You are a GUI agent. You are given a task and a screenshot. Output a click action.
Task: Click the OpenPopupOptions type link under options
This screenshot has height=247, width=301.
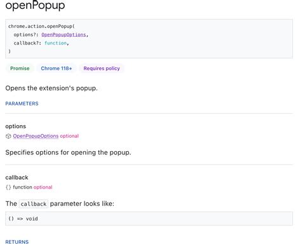pos(36,136)
